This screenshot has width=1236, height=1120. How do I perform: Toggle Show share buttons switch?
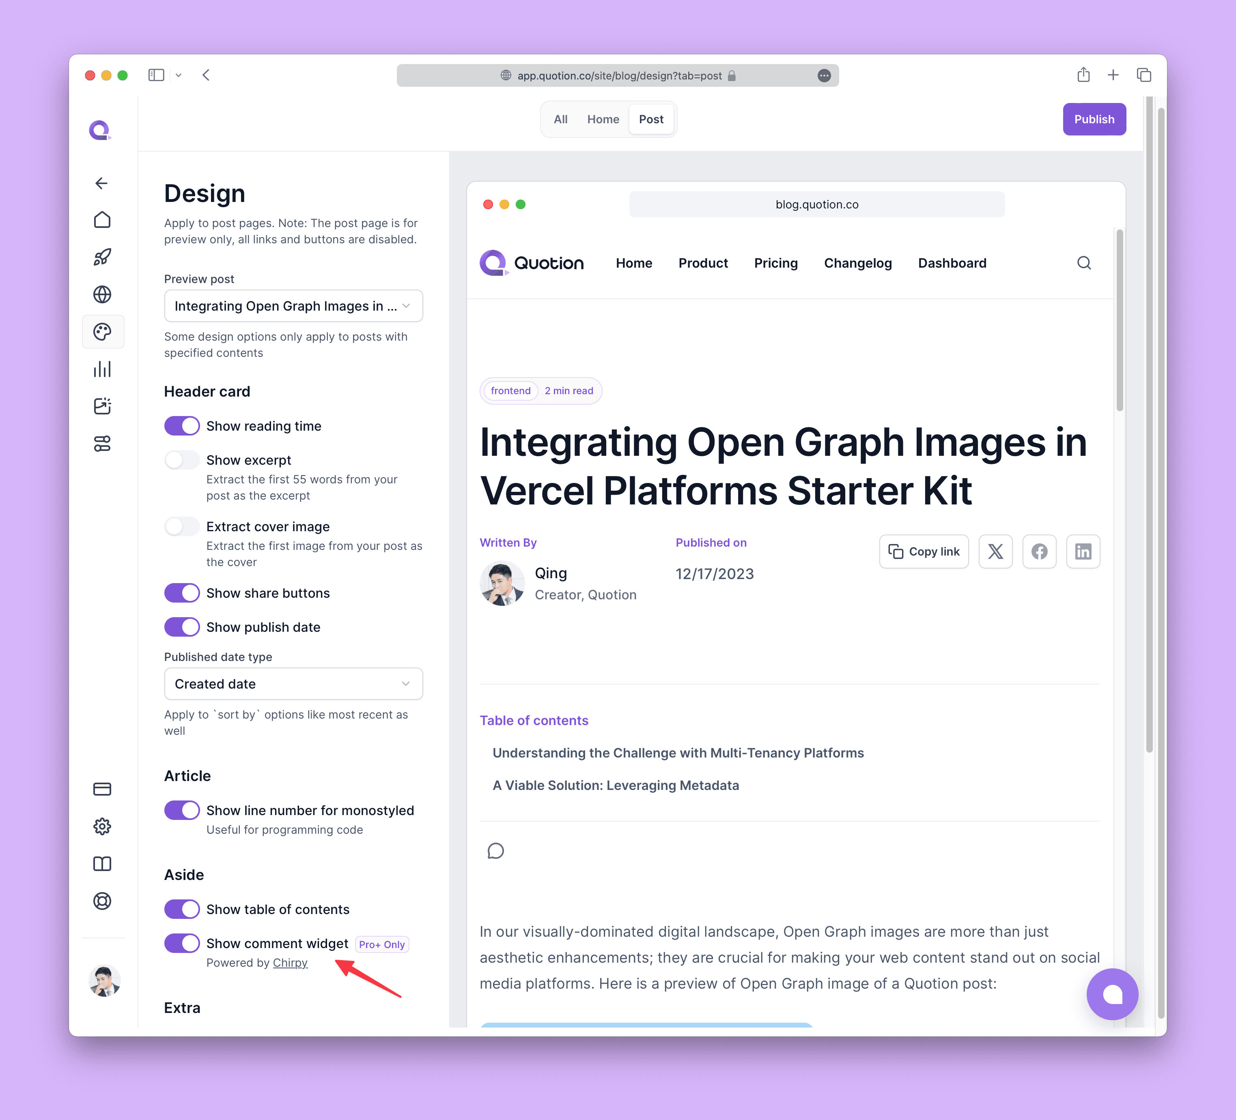(182, 593)
